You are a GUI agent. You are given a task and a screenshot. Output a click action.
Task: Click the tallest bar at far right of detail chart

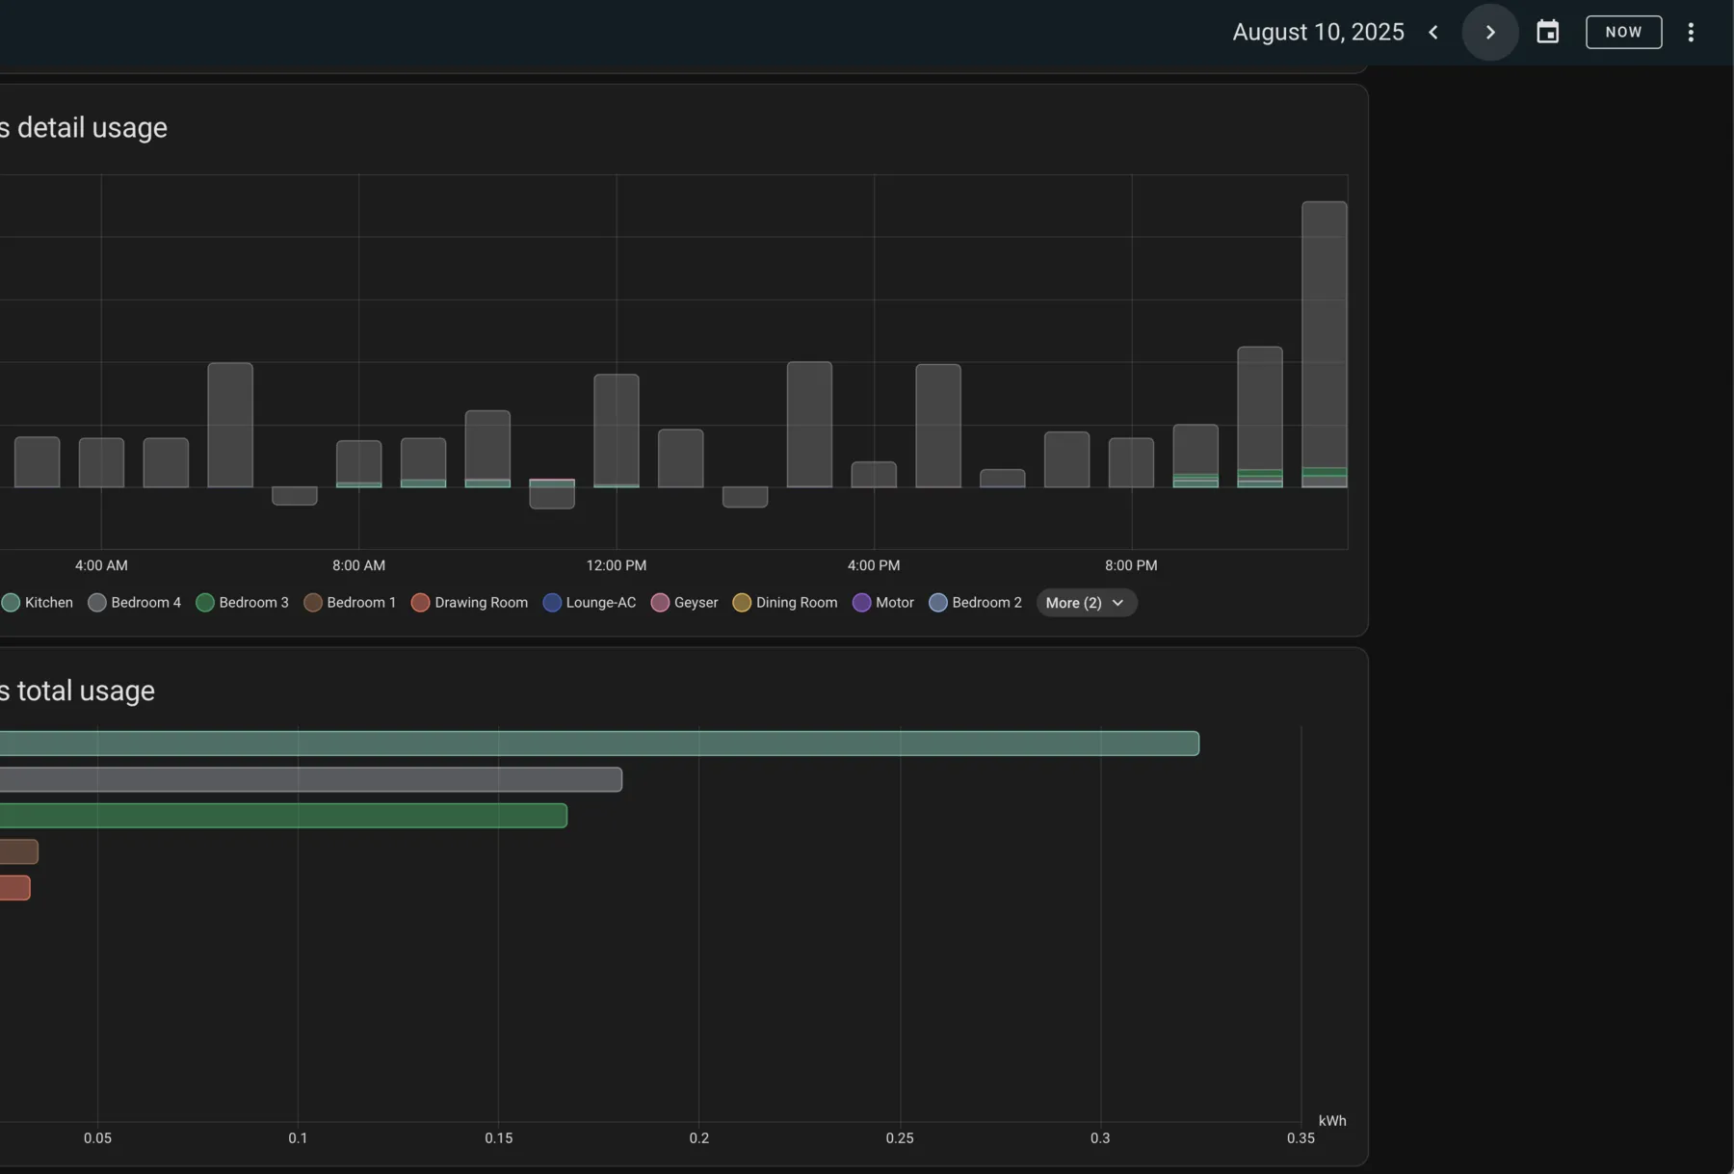coord(1325,344)
